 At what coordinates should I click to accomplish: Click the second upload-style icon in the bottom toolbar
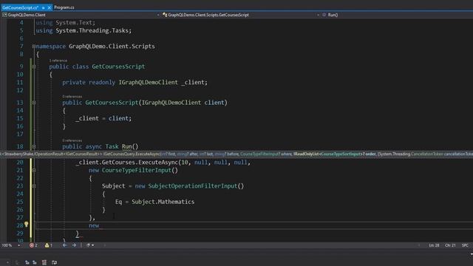pyautogui.click(x=35, y=263)
